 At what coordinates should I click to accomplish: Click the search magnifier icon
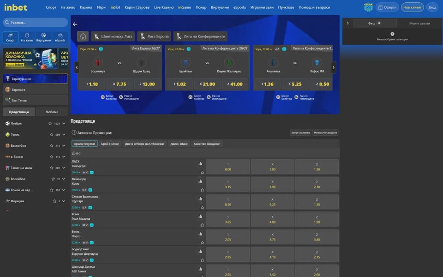click(7, 22)
